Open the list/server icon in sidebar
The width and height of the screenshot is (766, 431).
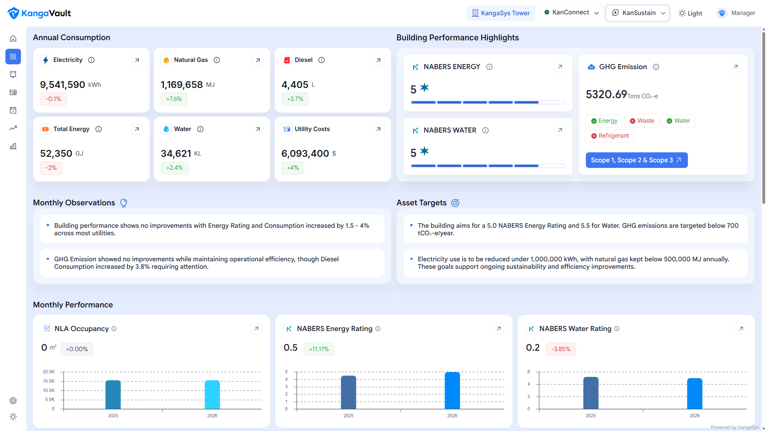pyautogui.click(x=13, y=92)
